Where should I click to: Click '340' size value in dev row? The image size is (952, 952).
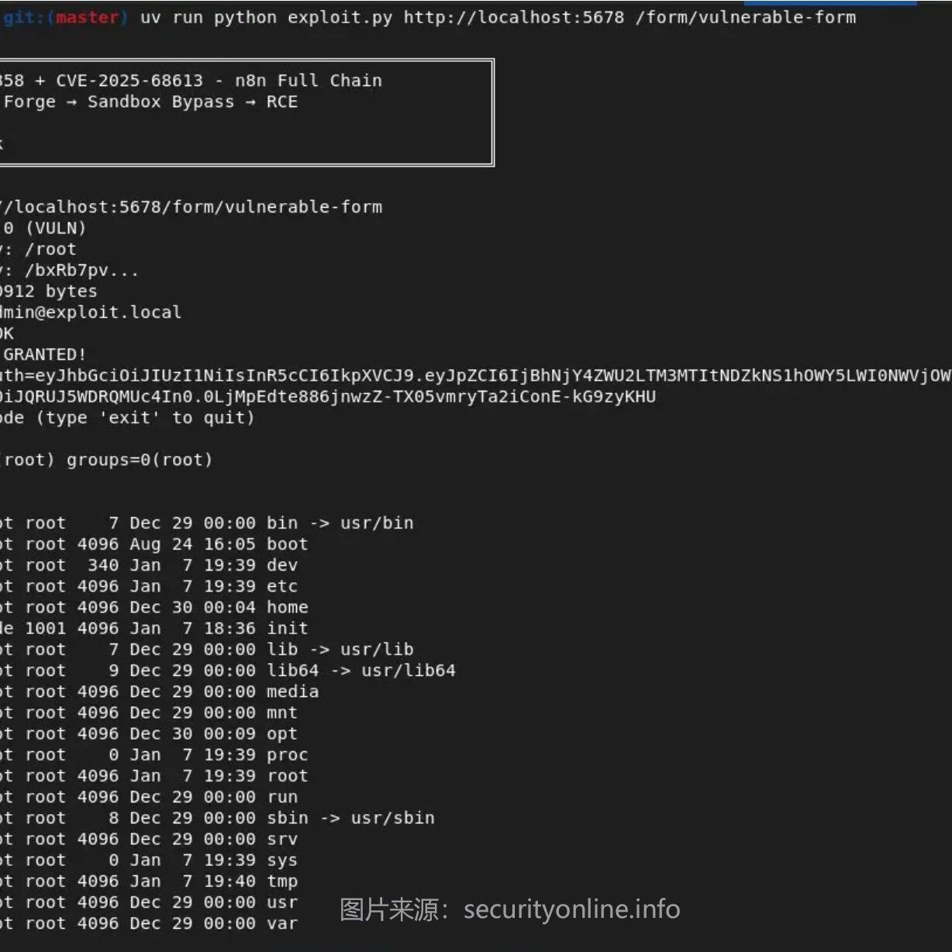tap(103, 564)
